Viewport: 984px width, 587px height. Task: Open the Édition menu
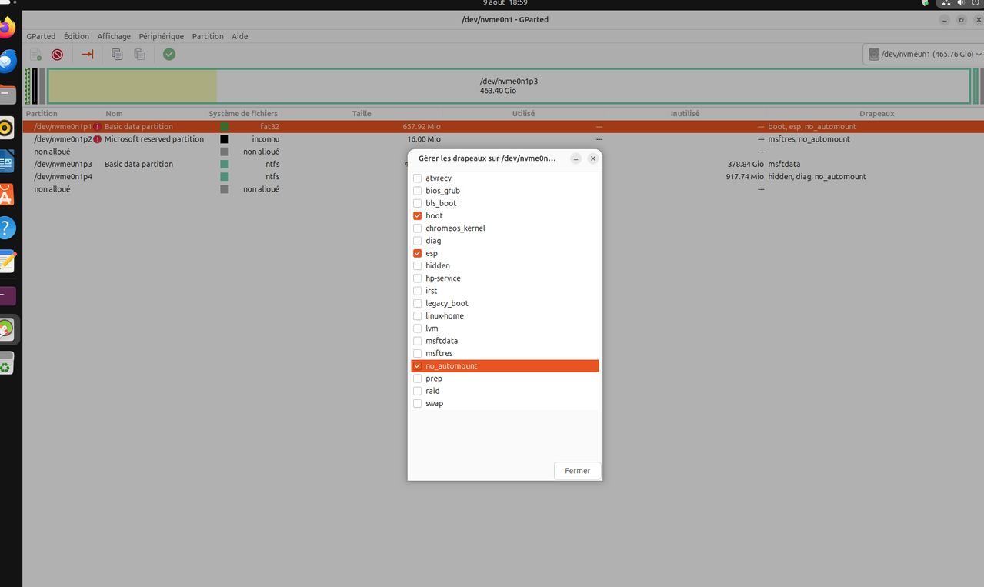(x=76, y=36)
